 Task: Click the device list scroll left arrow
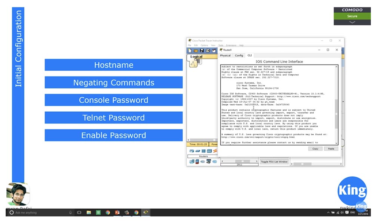point(222,161)
